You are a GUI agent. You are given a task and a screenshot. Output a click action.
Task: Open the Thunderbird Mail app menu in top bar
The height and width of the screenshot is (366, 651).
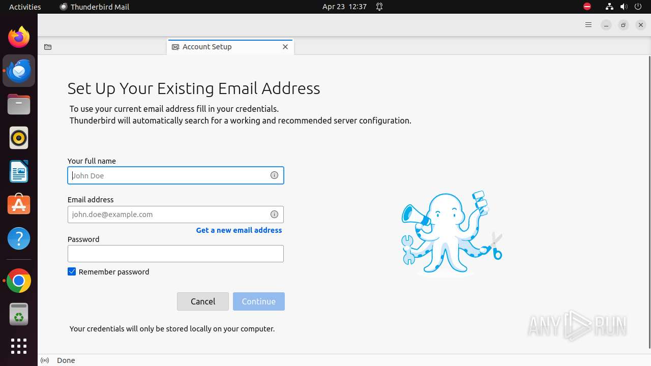click(x=95, y=7)
